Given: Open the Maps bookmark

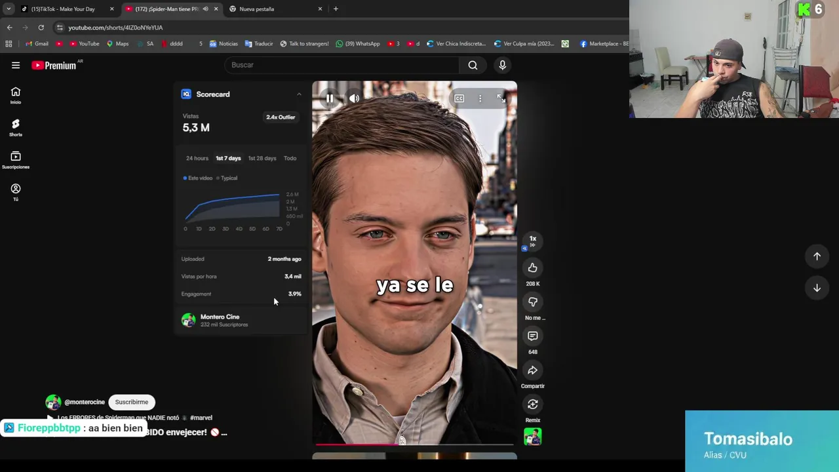Looking at the screenshot, I should click(118, 44).
